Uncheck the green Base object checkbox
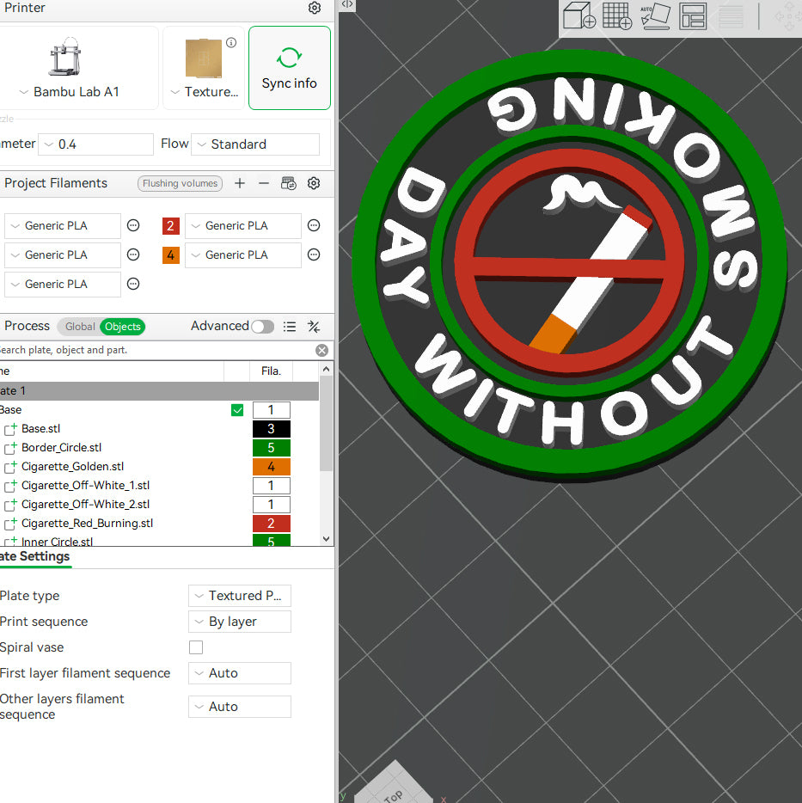Viewport: 802px width, 803px height. pyautogui.click(x=237, y=410)
